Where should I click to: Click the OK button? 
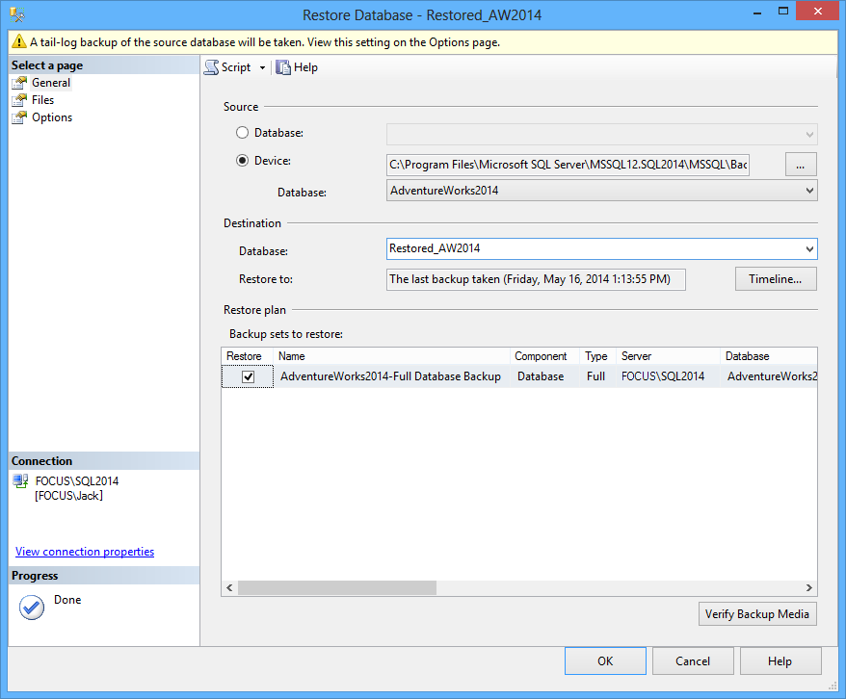pyautogui.click(x=605, y=661)
